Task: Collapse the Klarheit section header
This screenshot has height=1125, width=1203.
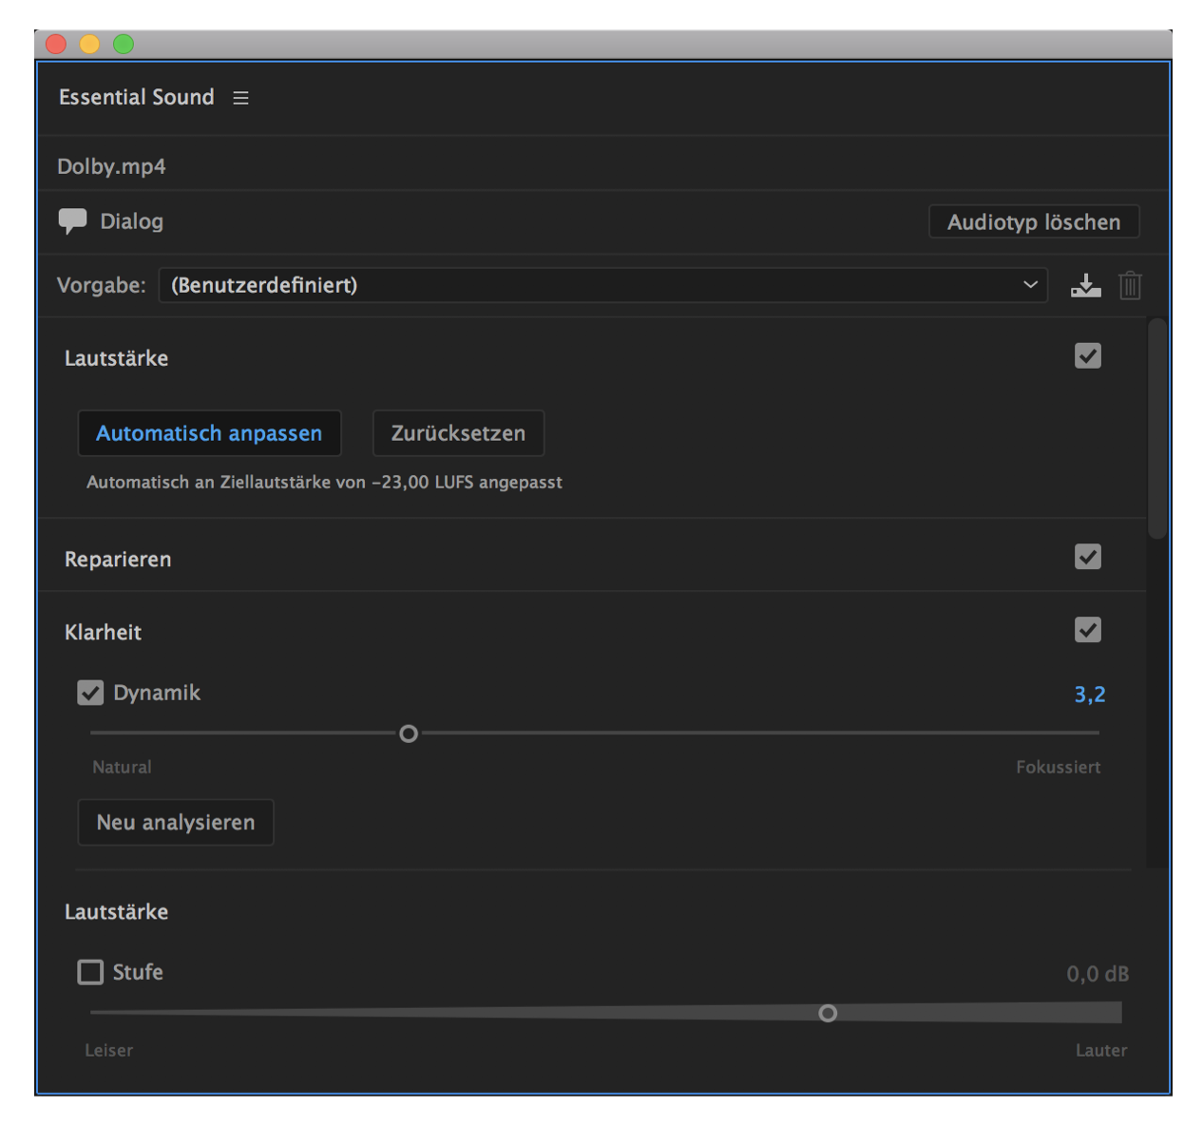Action: [103, 633]
